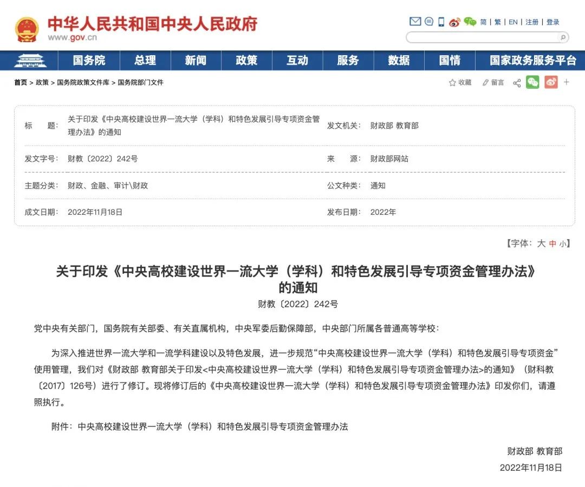Screen dimensions: 585x487
Task: Click the round chat bubble icon in header
Action: coord(429,22)
